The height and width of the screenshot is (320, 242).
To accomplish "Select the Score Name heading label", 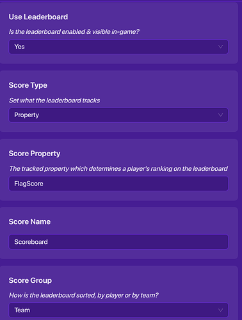I will 29,221.
